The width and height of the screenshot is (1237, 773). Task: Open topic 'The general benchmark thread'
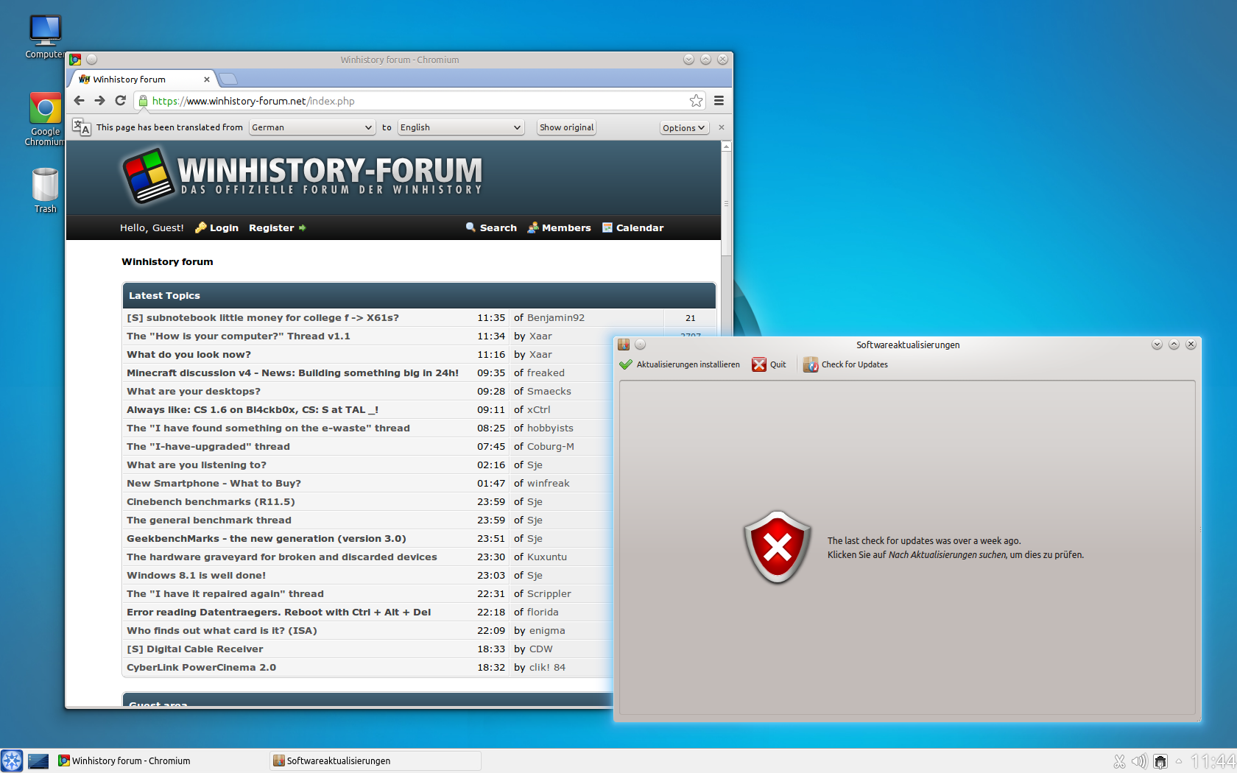209,520
